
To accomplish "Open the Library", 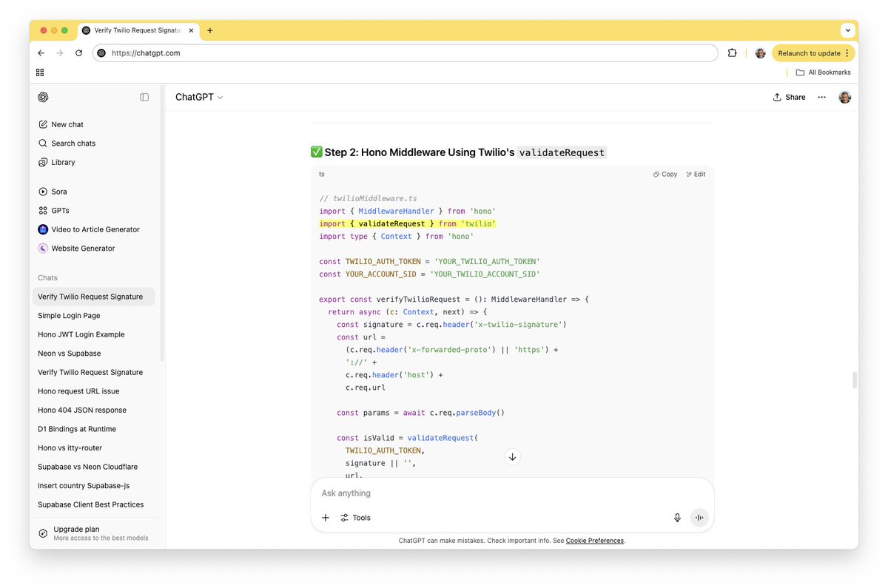I will click(x=94, y=162).
